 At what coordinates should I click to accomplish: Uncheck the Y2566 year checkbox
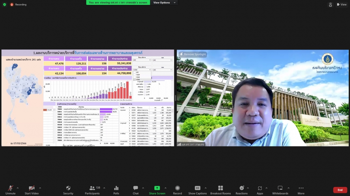[134, 80]
